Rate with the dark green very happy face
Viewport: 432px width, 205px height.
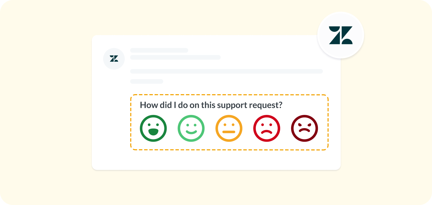click(x=153, y=128)
